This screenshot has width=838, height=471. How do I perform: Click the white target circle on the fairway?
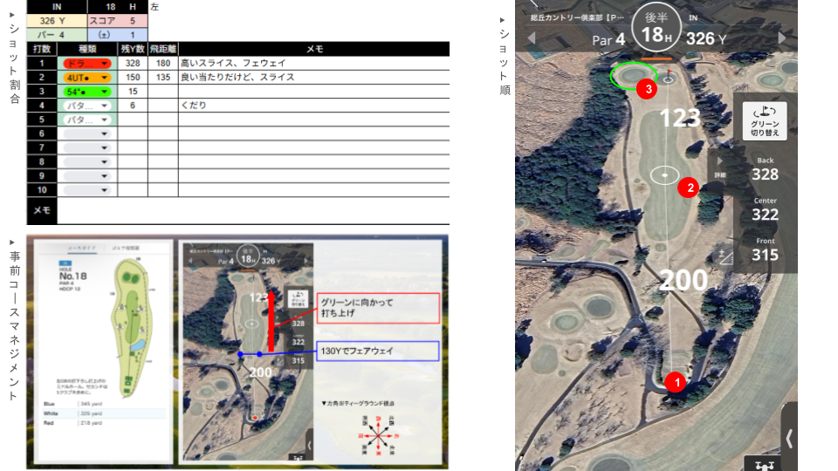pyautogui.click(x=665, y=175)
